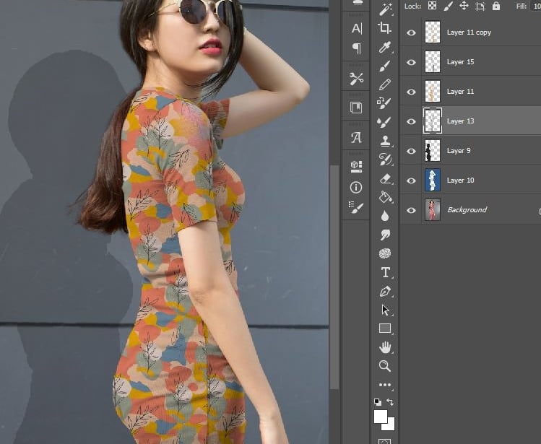Viewport: 541px width, 444px height.
Task: Open the Character panel icon
Action: coord(356,28)
